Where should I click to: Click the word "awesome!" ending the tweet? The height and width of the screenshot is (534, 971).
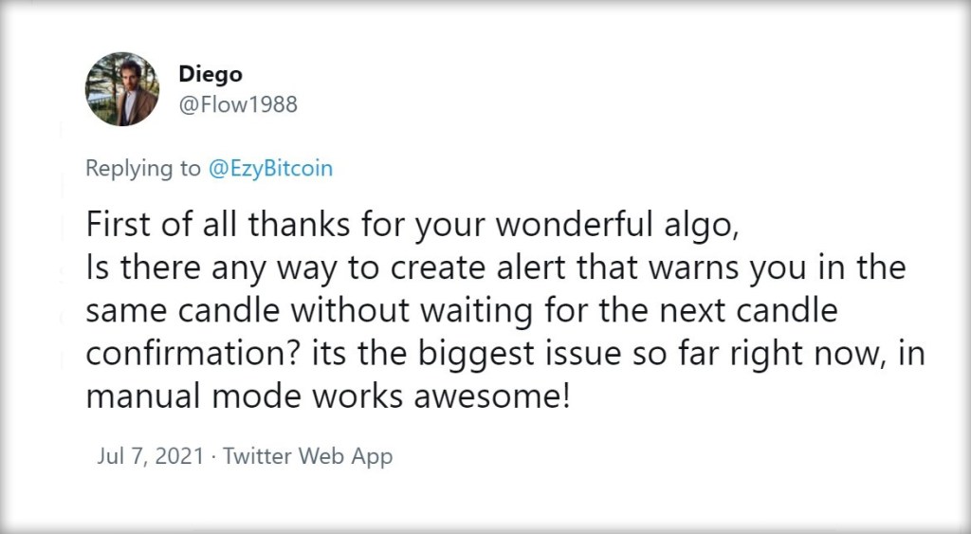coord(492,394)
